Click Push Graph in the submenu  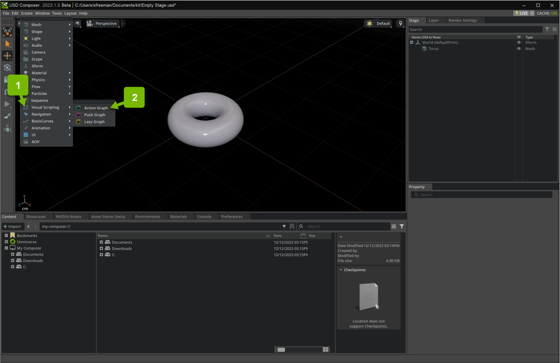(x=95, y=115)
